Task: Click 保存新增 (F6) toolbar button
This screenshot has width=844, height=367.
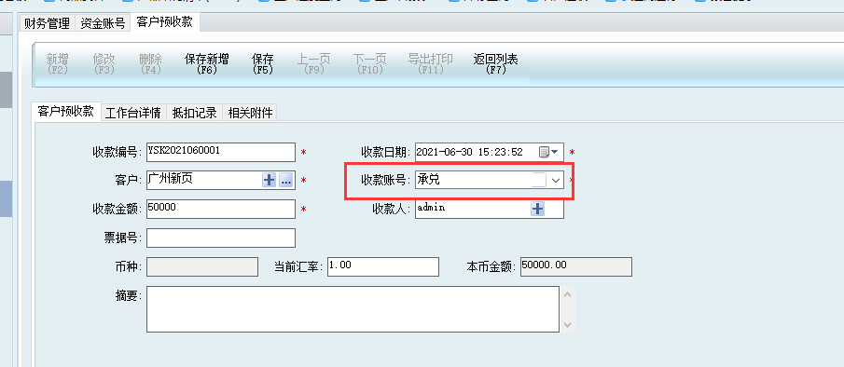Action: 207,64
